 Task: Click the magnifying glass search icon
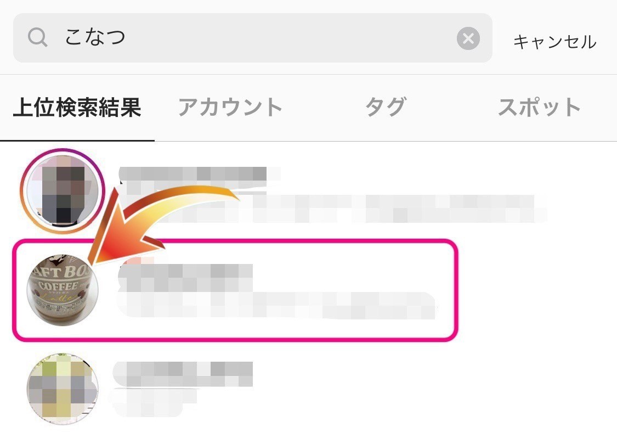point(38,38)
